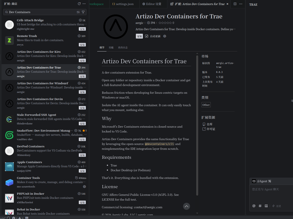Select Behat in Docker extension row
293x219 pixels.
(45, 211)
